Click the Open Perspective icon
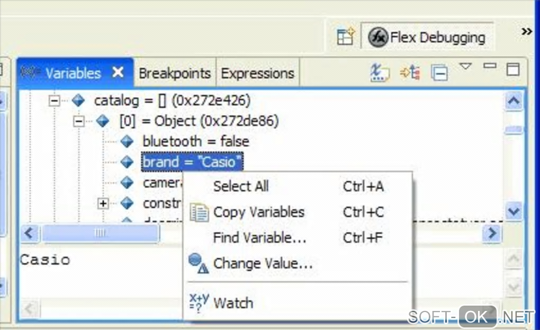 pyautogui.click(x=346, y=37)
